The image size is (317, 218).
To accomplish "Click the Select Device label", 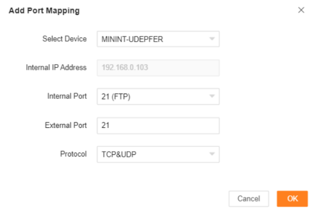I will tap(64, 39).
